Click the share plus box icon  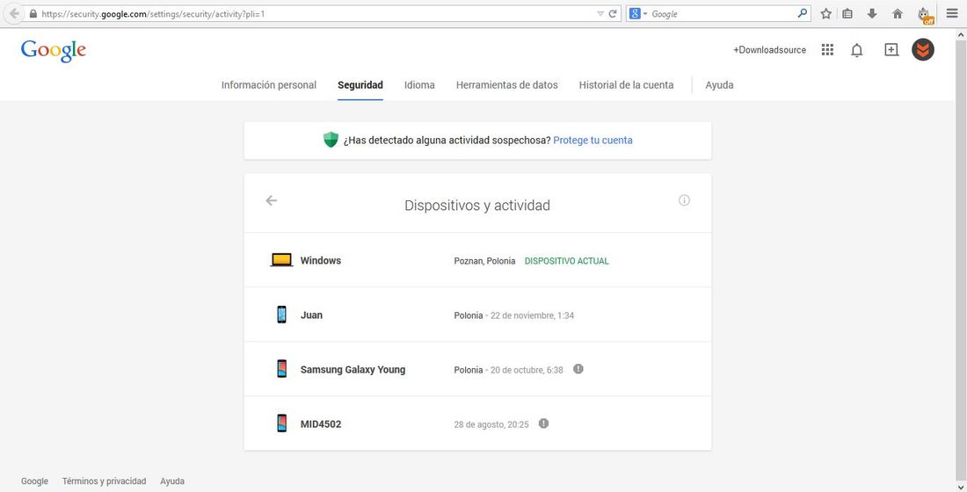coord(891,50)
